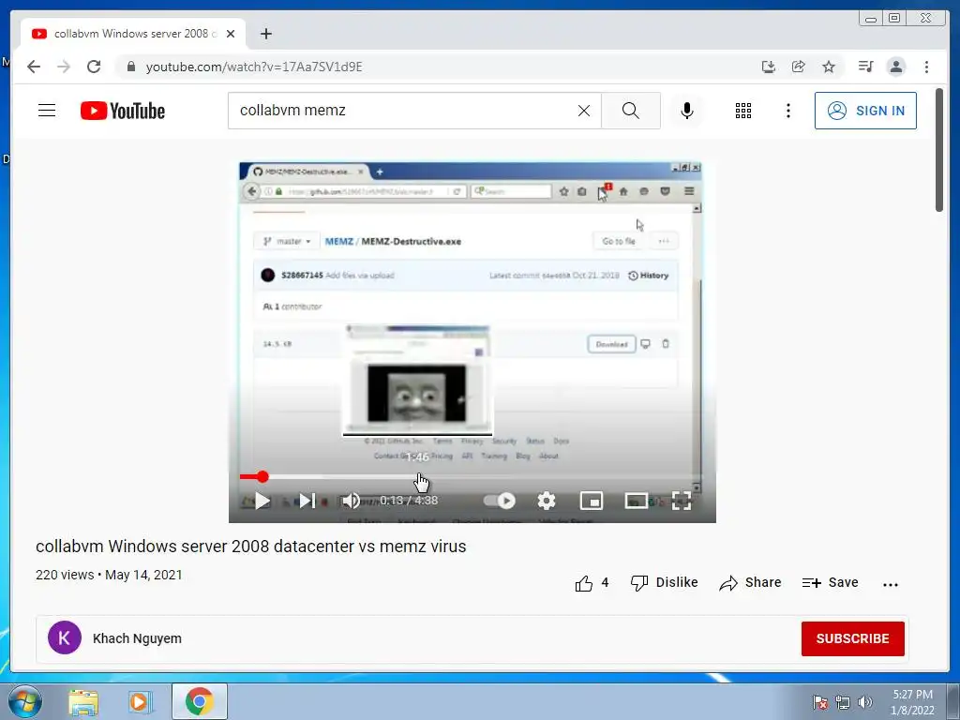Click the page vertical scrollbar
The height and width of the screenshot is (720, 960).
click(939, 150)
